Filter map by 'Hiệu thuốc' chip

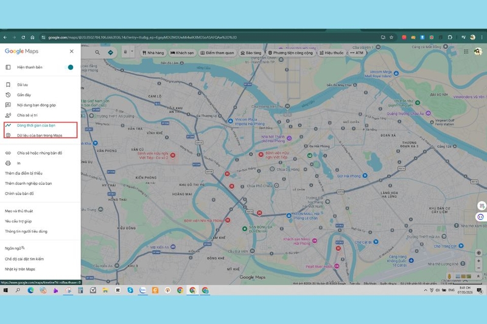[x=331, y=53]
